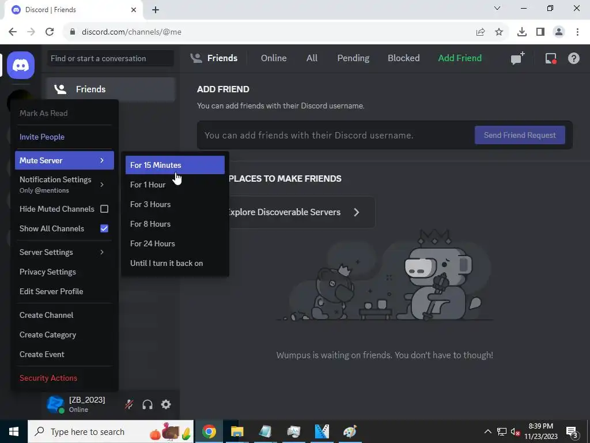Uncheck the Show All Channels checkbox
The height and width of the screenshot is (443, 590).
click(x=104, y=228)
